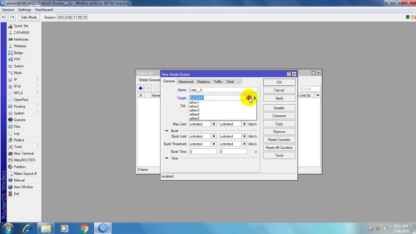Screen dimensions: 416x234
Task: Click the Apply button
Action: point(279,98)
